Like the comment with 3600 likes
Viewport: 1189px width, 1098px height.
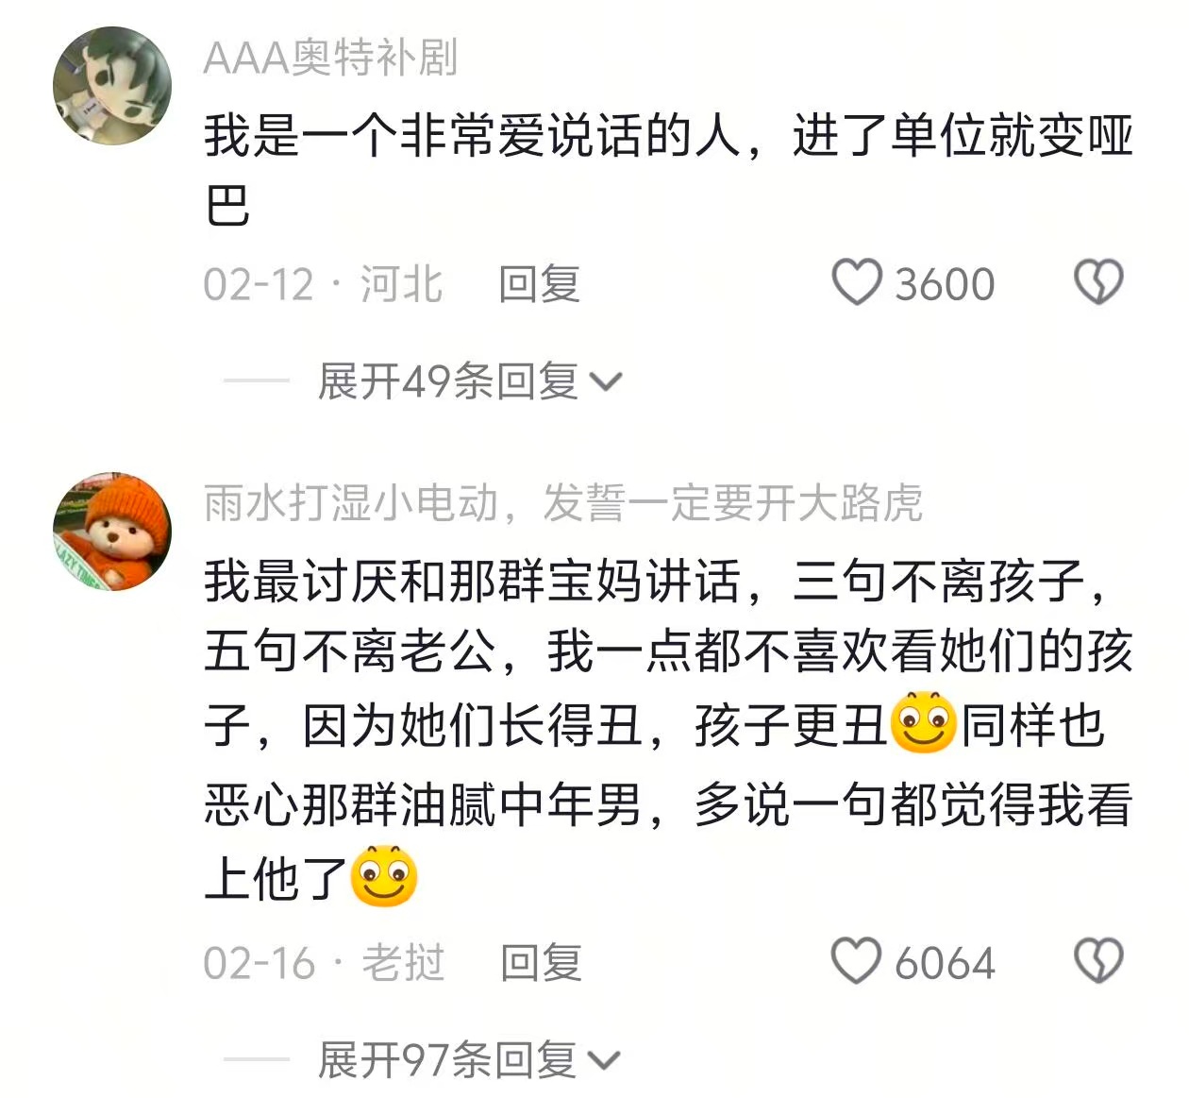857,283
